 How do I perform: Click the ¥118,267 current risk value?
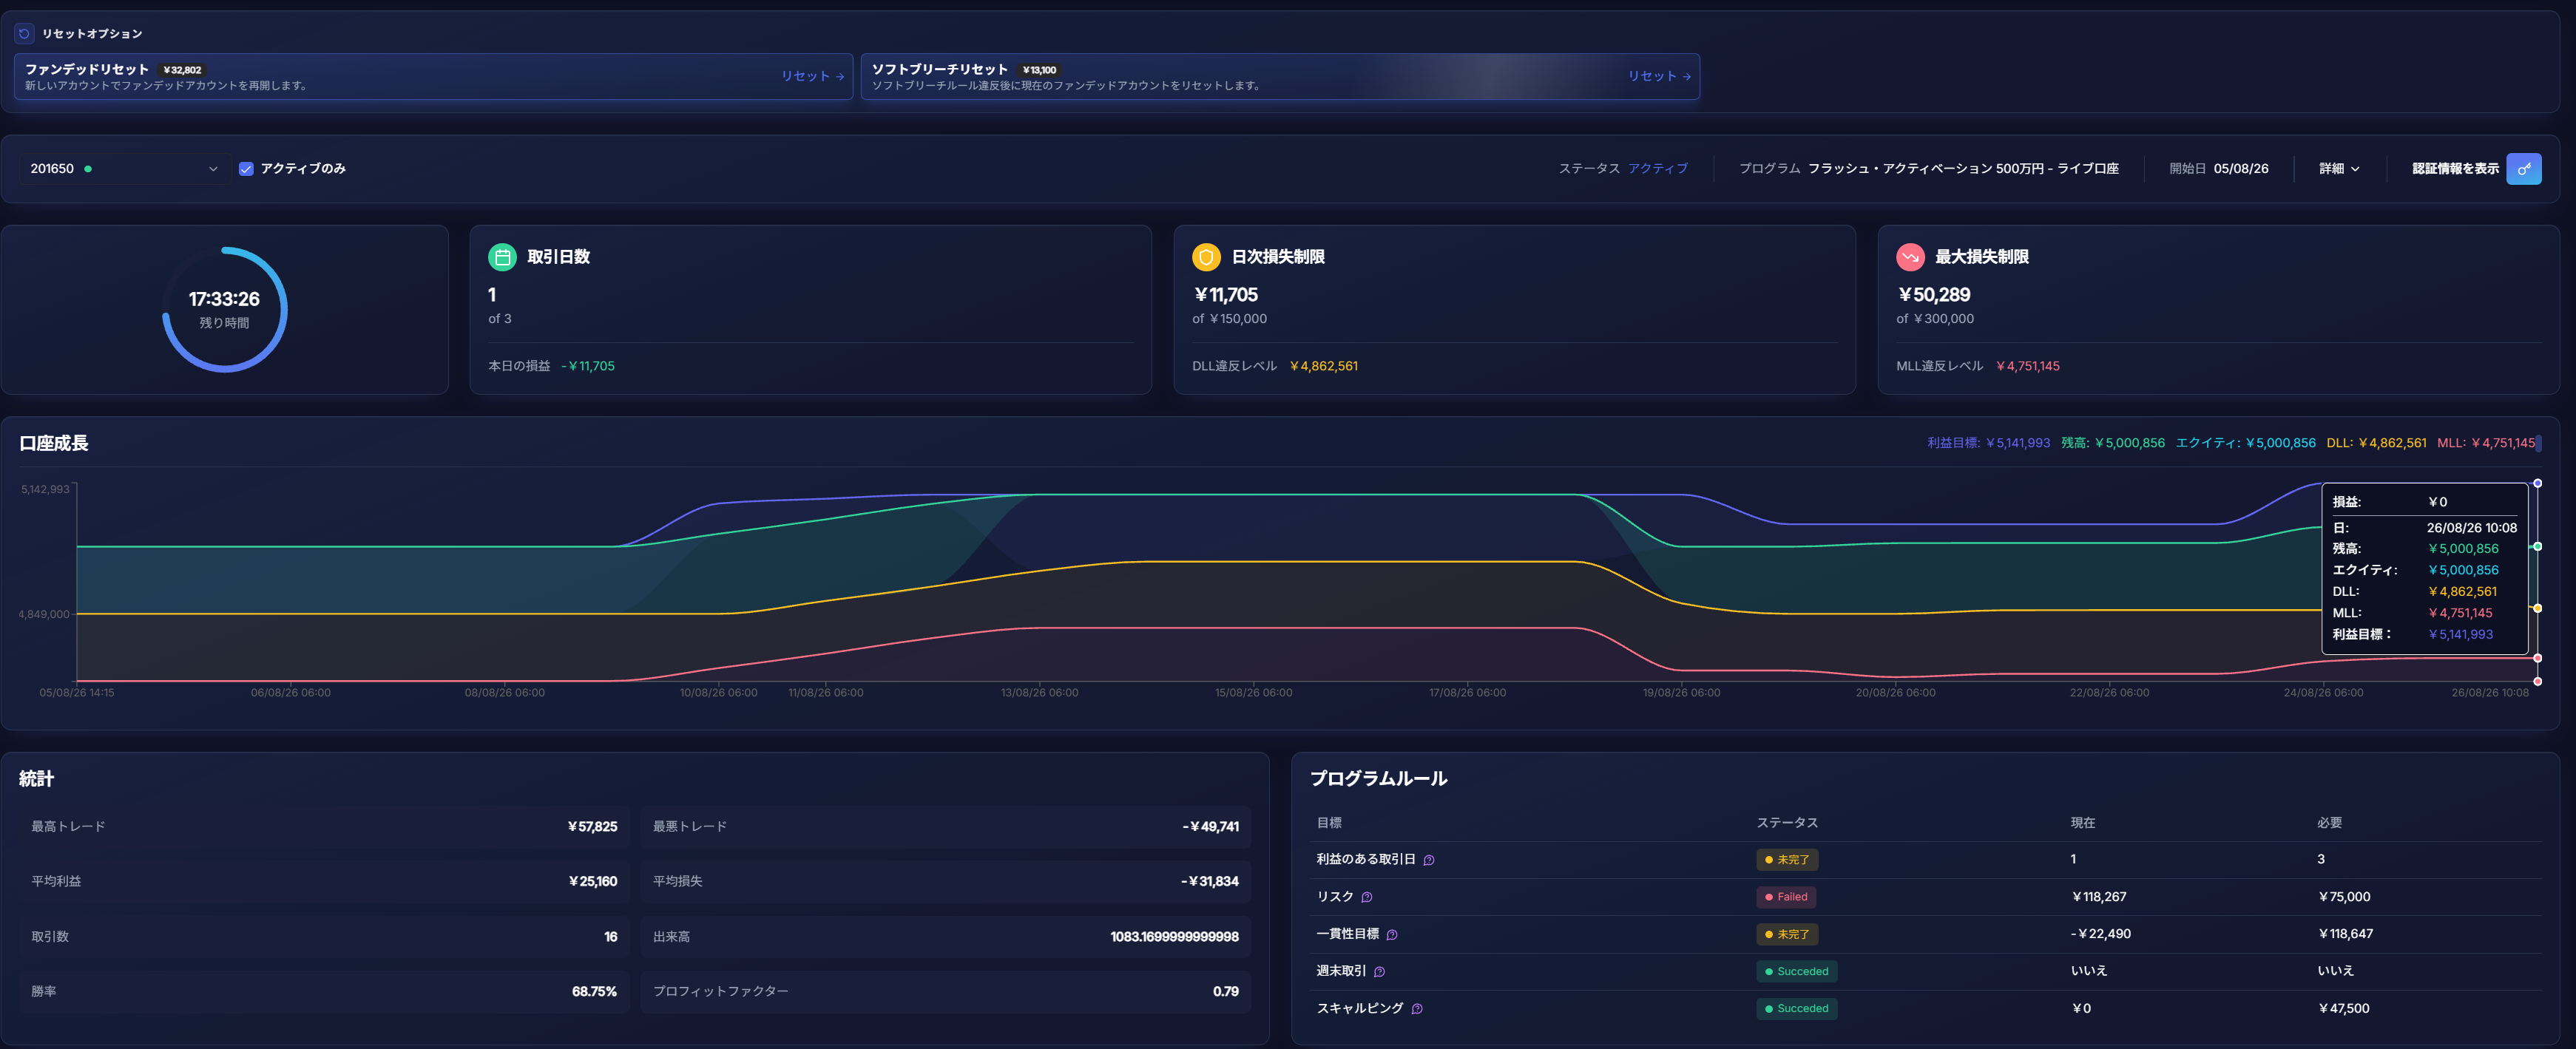click(2098, 897)
